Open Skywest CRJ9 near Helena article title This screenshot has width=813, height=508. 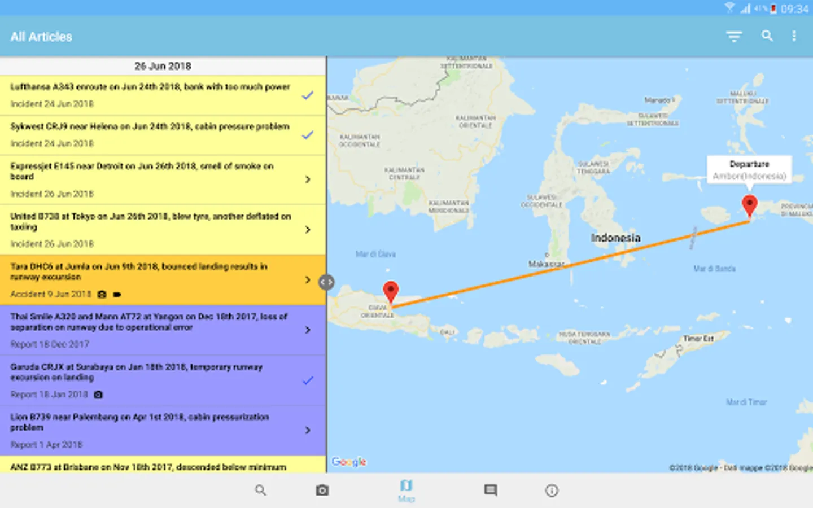click(x=150, y=126)
